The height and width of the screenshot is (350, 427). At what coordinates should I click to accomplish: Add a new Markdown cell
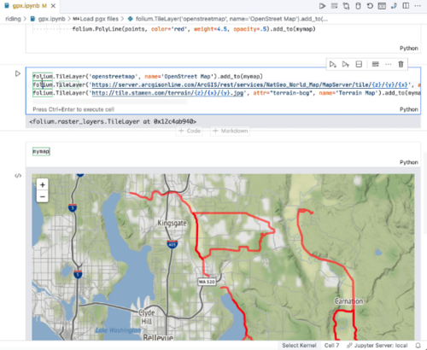(x=231, y=131)
